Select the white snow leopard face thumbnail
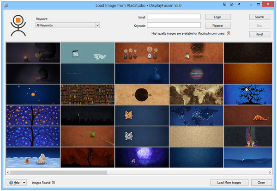 tap(142, 136)
